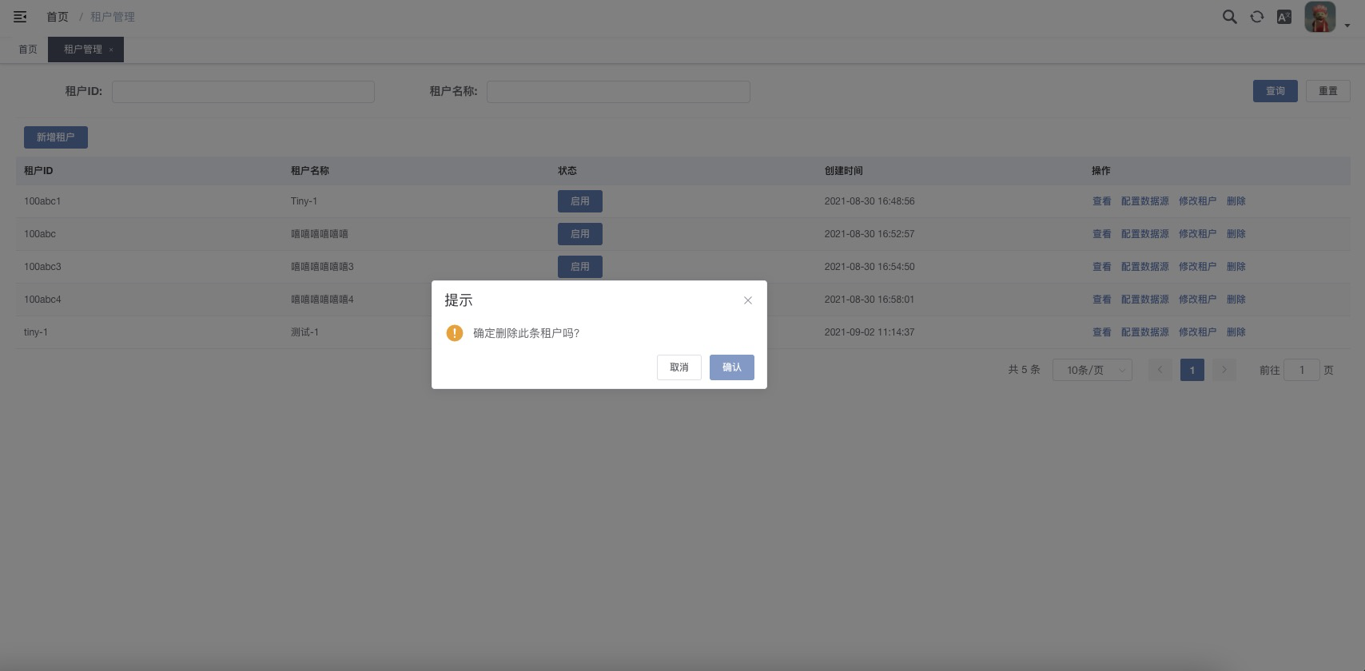
Task: Open the search icon in header
Action: point(1230,17)
